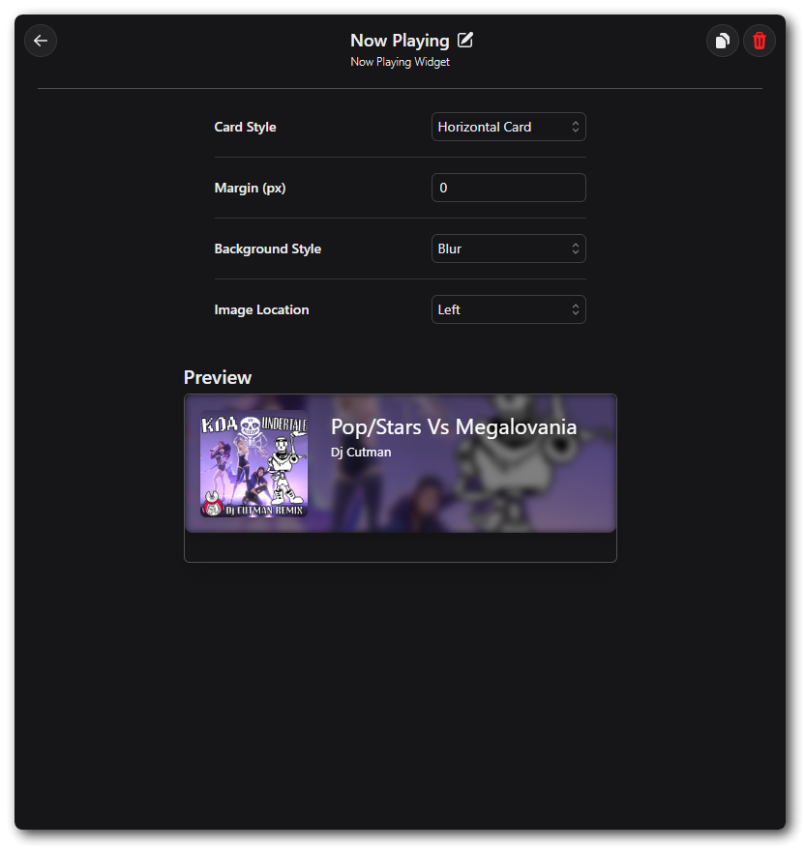The height and width of the screenshot is (849, 805).
Task: Click the artist name Dj Cutman
Action: [360, 452]
